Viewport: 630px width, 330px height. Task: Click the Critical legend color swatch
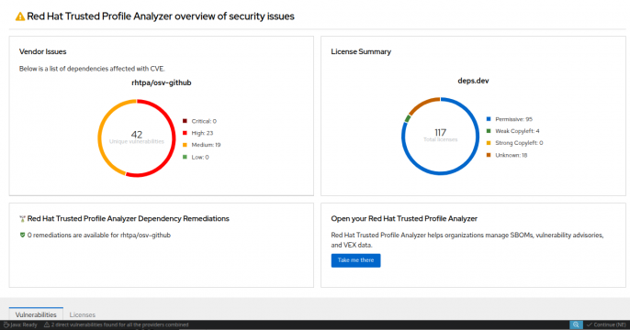tap(185, 121)
